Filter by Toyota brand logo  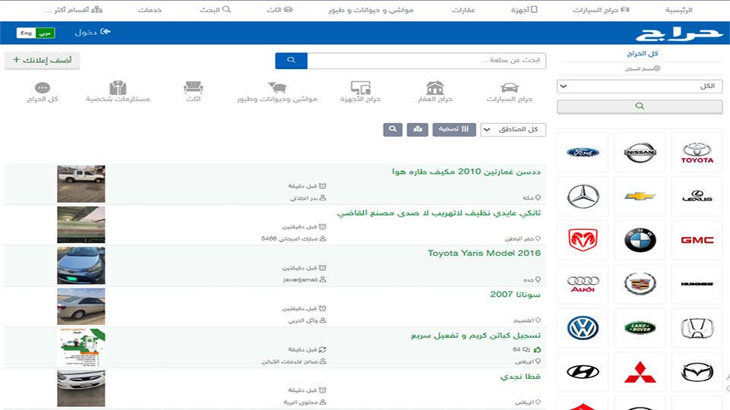(x=697, y=153)
